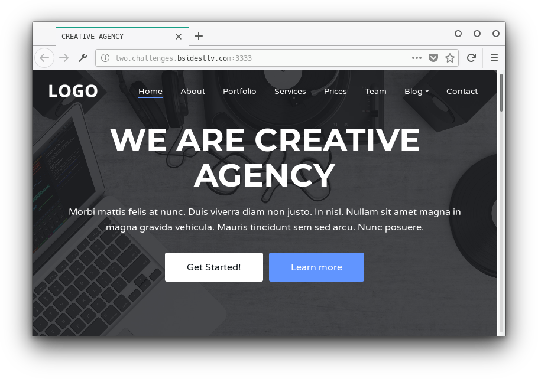Open the wrench developer tools icon

83,58
